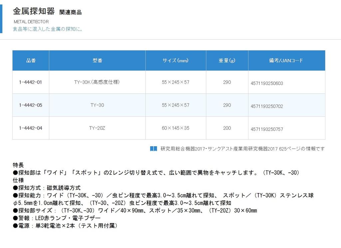The width and height of the screenshot is (341, 248).
Task: Click the blue catalog book icon
Action: [x=153, y=149]
